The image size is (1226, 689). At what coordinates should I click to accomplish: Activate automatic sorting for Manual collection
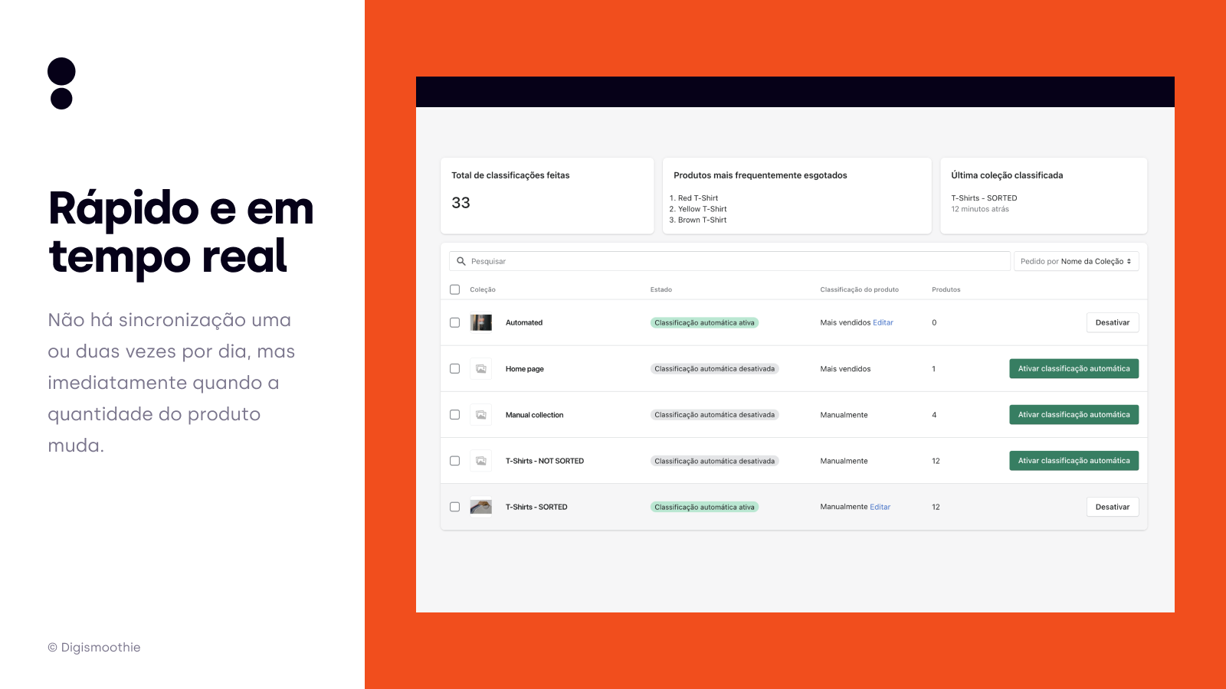click(1074, 414)
